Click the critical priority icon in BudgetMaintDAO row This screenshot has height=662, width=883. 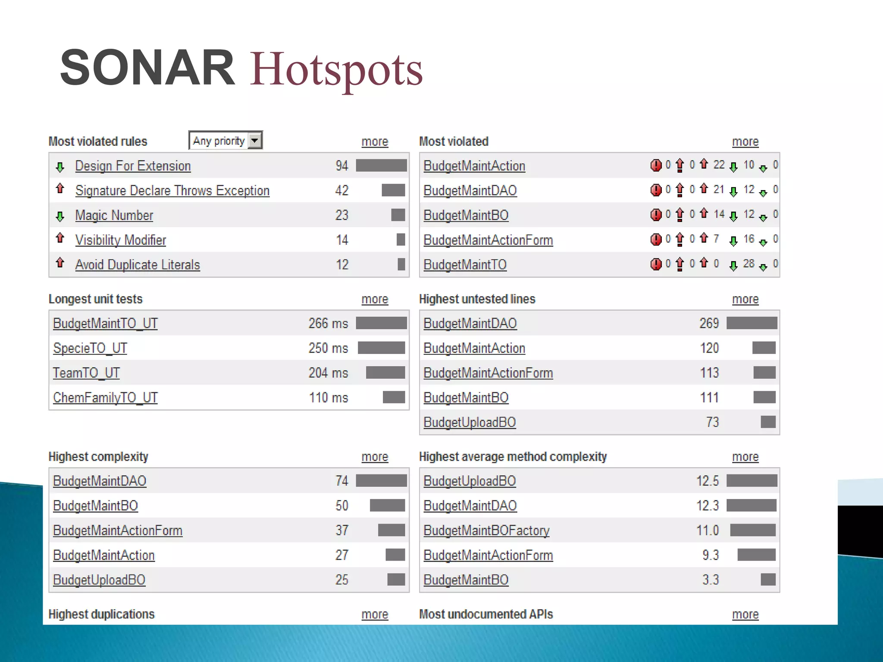coord(680,190)
